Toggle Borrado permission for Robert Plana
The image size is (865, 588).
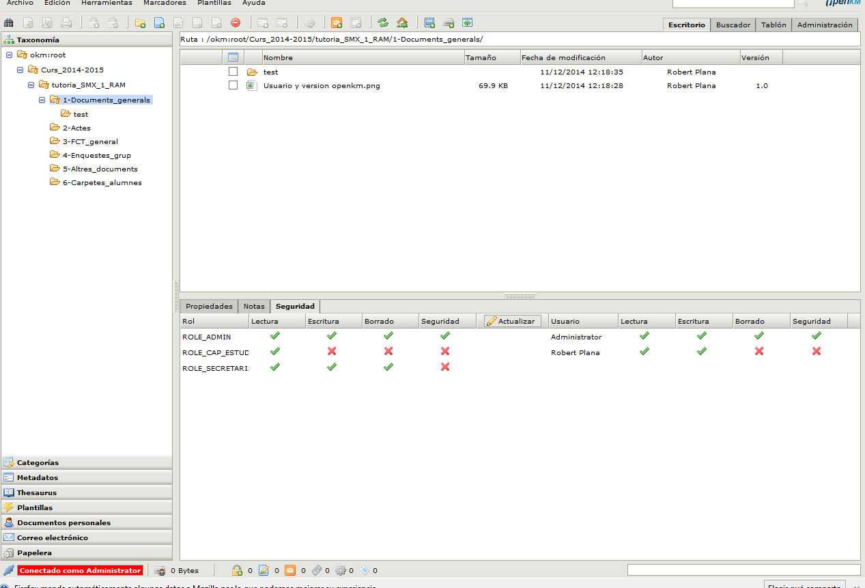758,351
